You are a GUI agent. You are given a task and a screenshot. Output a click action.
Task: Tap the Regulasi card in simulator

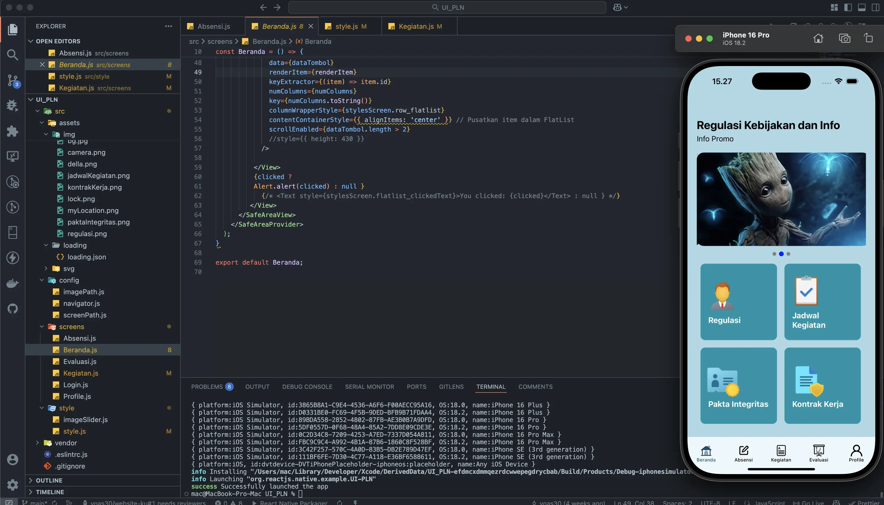[738, 302]
